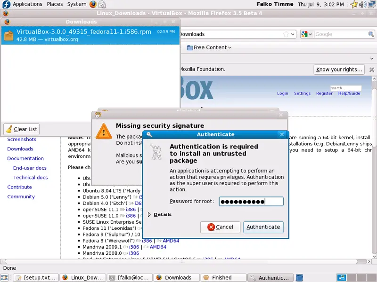
Task: Click the i386 link for Mandriva 2009.1
Action: point(134,247)
